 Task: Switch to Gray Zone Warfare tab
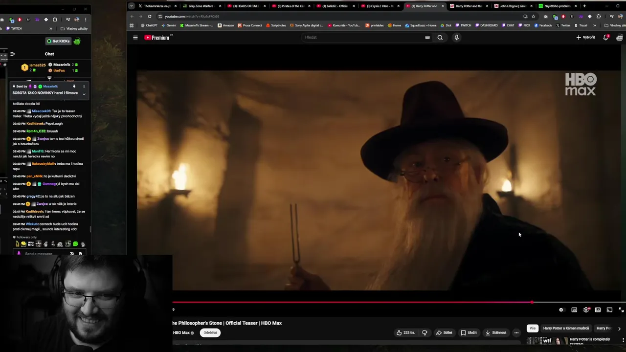(x=201, y=6)
